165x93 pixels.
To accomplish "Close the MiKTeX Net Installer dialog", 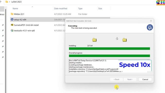I will pos(151,21).
